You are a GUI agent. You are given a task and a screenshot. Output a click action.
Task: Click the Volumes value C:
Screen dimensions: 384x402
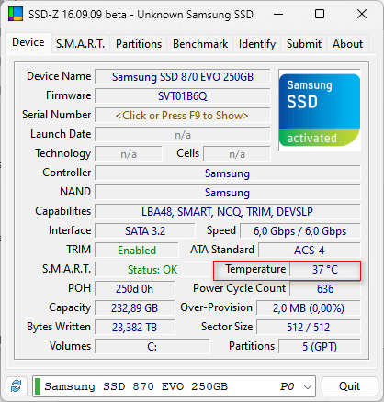152,347
